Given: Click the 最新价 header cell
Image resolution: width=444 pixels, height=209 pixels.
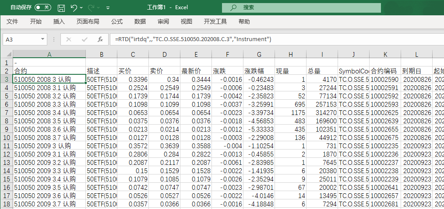Looking at the screenshot, I should pyautogui.click(x=196, y=71).
